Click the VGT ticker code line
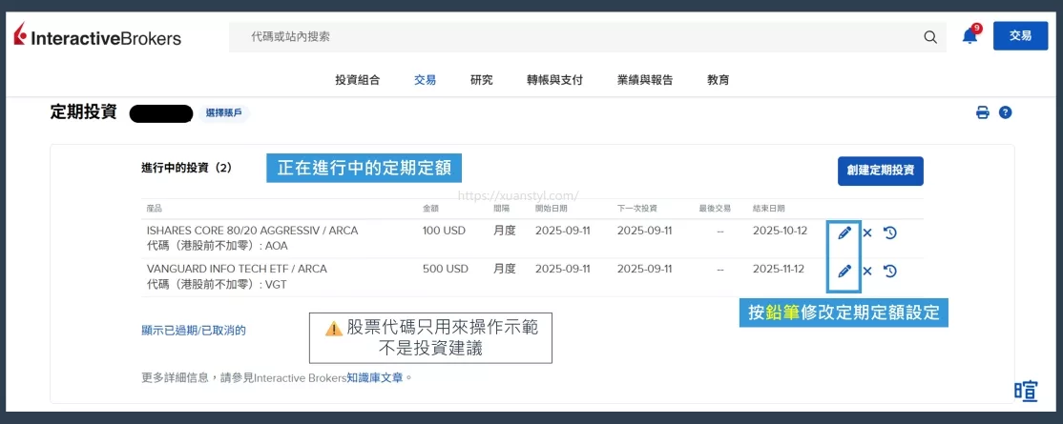This screenshot has height=424, width=1063. (217, 285)
